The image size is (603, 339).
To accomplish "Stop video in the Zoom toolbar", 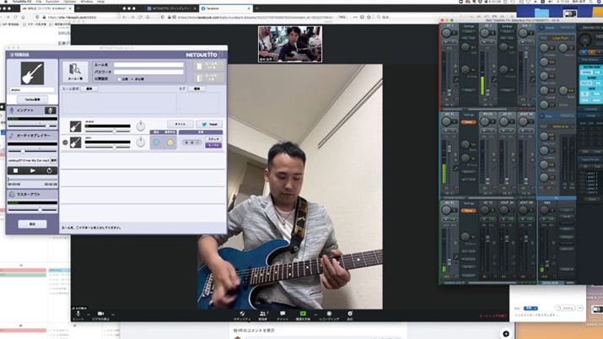I will [100, 314].
